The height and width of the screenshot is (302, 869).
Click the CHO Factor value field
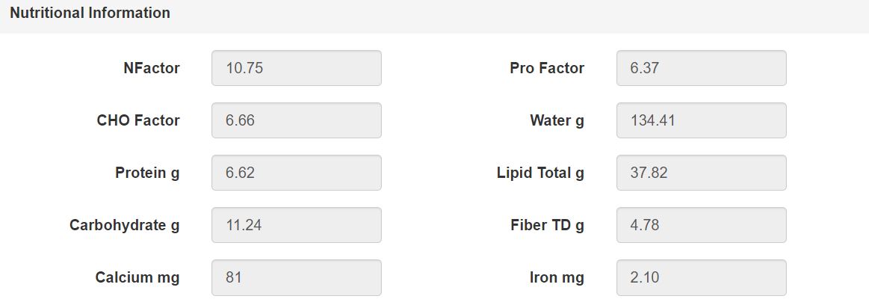point(297,120)
